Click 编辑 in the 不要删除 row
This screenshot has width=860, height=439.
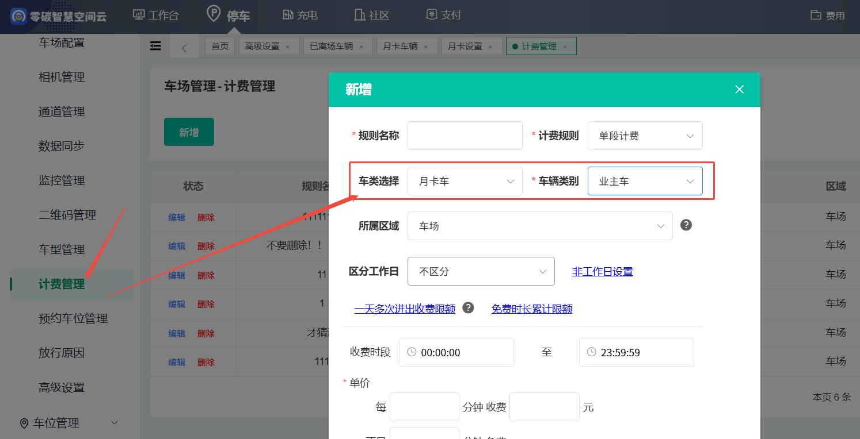pyautogui.click(x=177, y=246)
